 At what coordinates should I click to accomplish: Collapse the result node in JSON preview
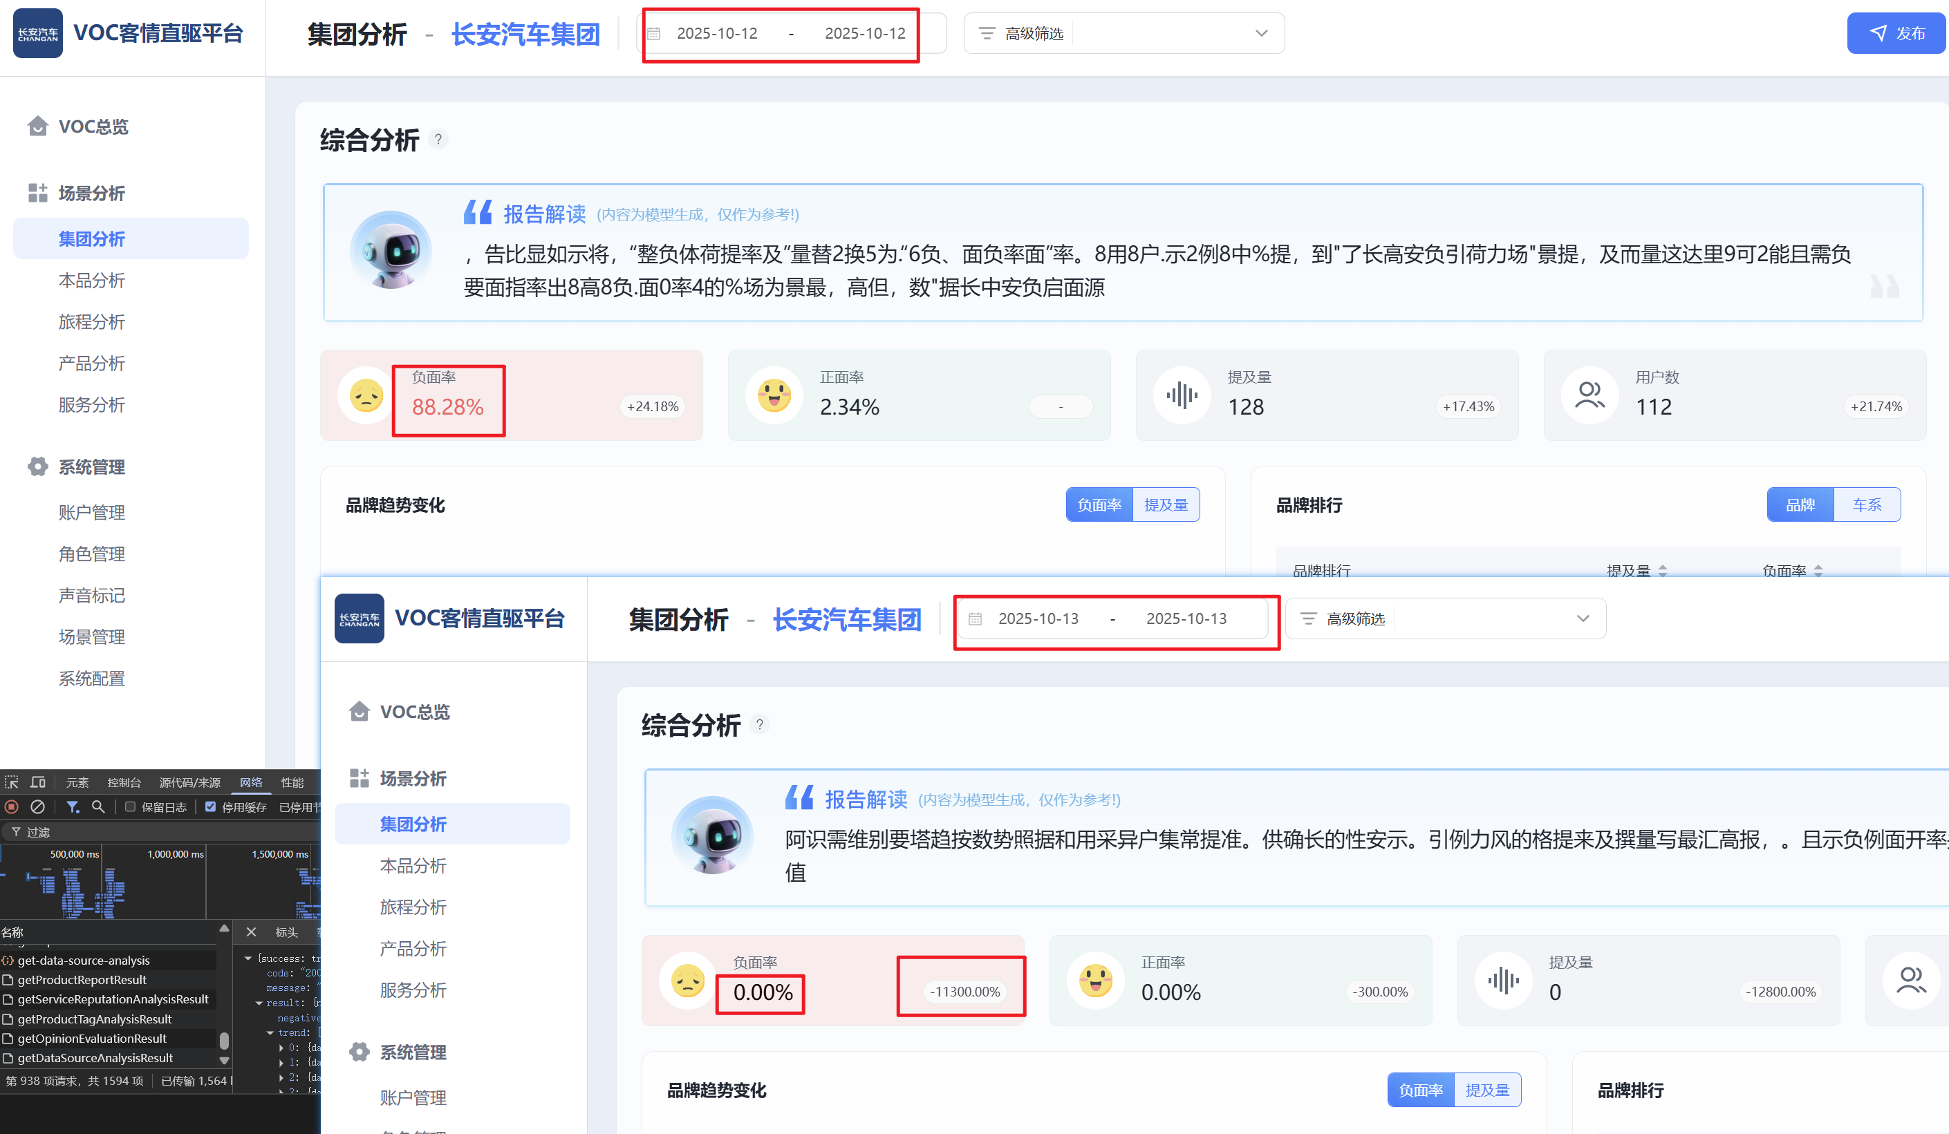[x=259, y=1003]
